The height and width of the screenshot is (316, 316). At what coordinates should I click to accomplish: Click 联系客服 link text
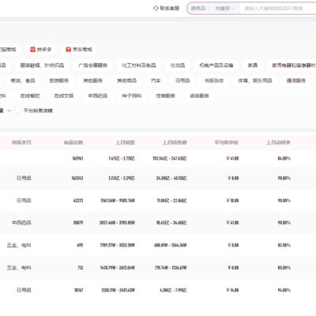(x=170, y=9)
